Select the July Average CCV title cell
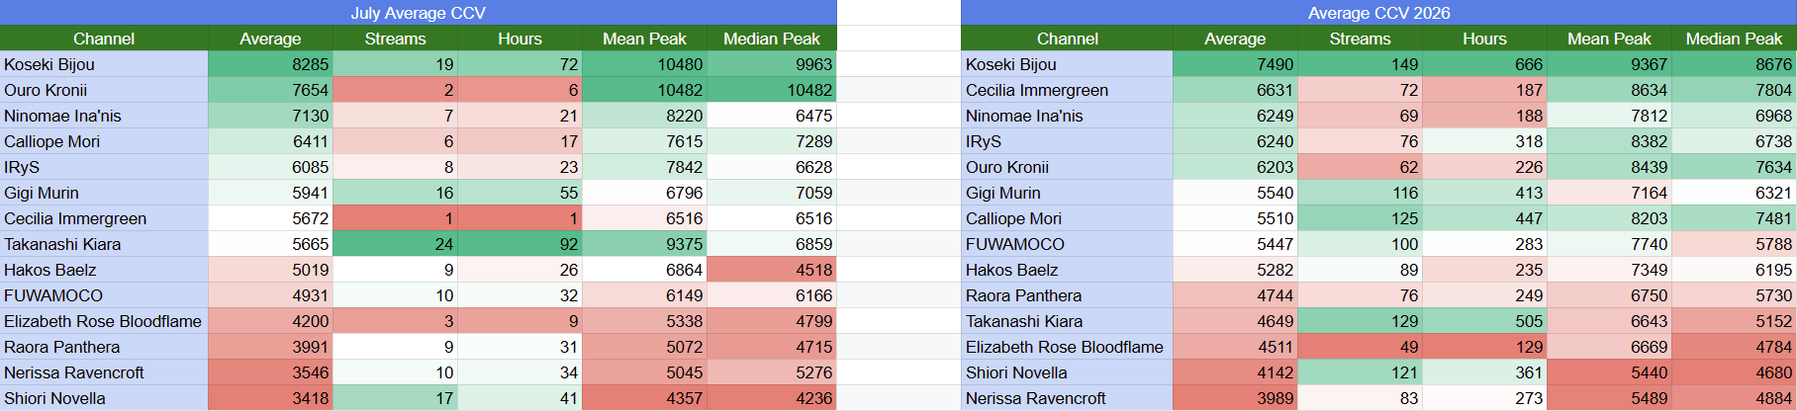1797x411 pixels. pos(418,13)
